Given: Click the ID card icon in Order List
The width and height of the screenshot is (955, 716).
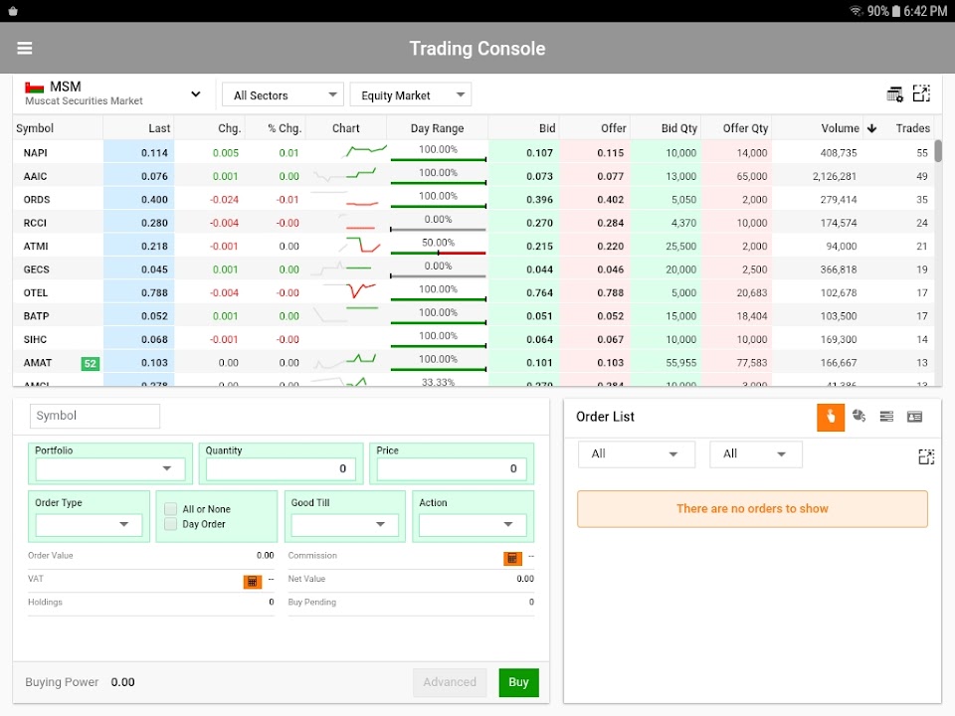Looking at the screenshot, I should [914, 417].
